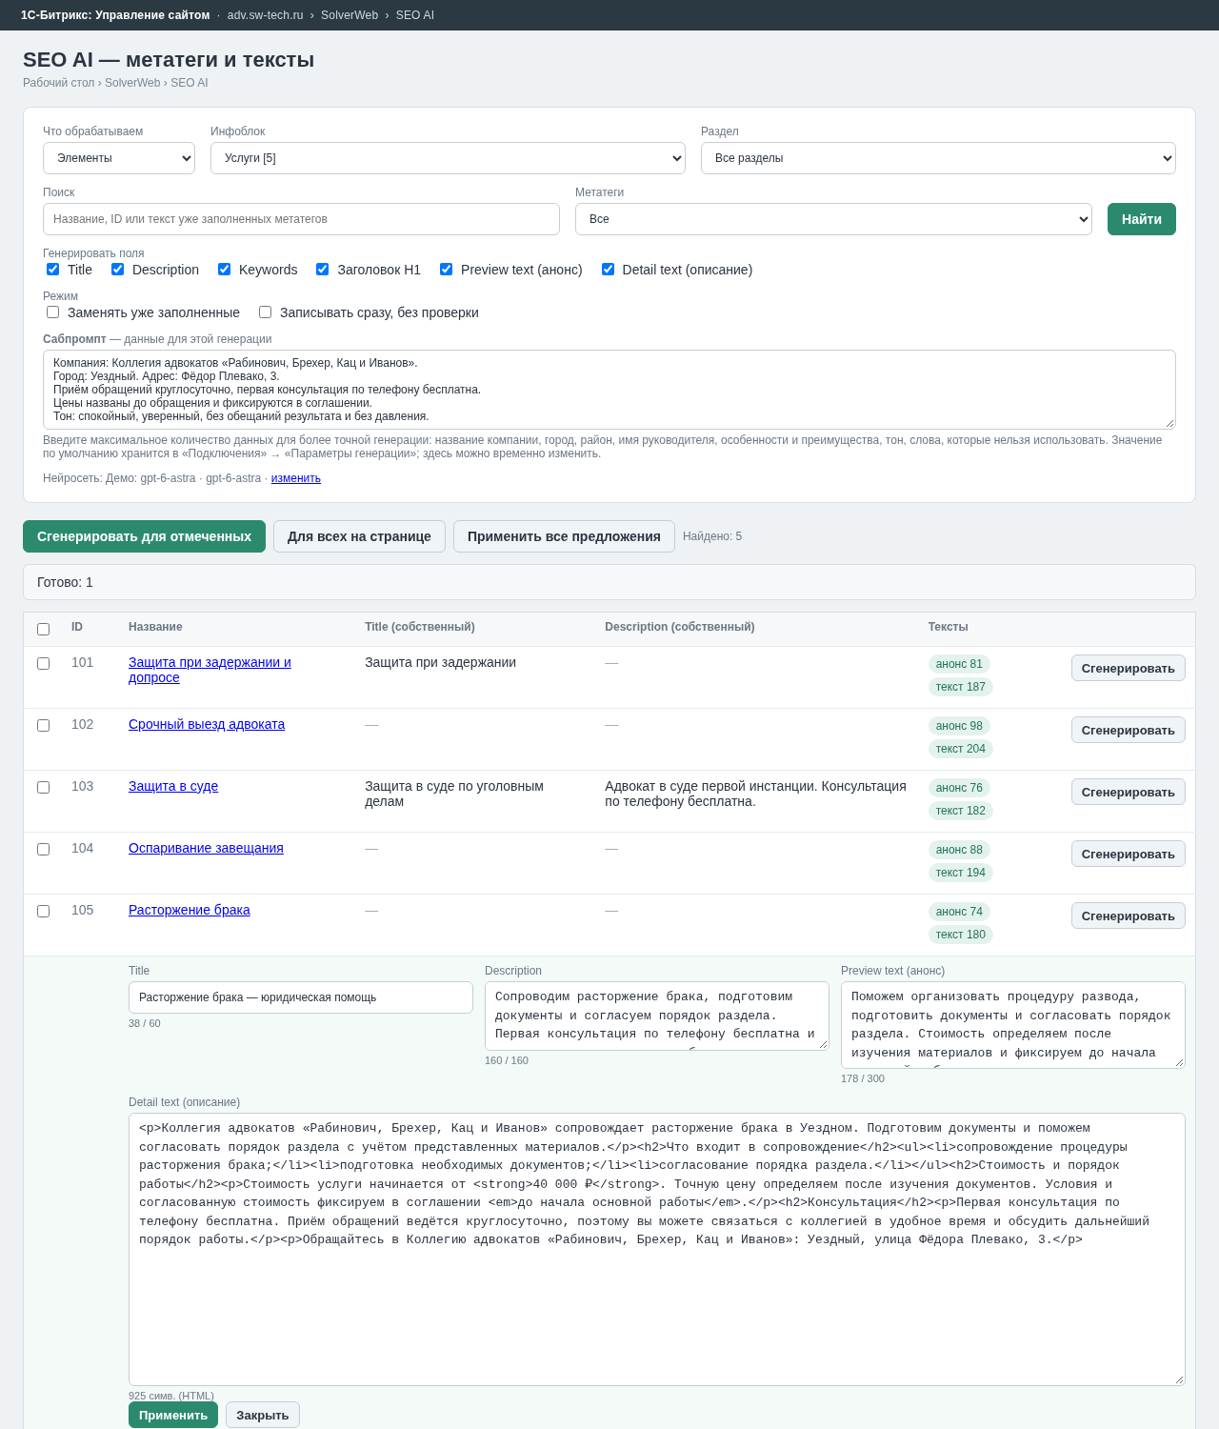
Task: Check the row 105 checkbox
Action: [x=43, y=911]
